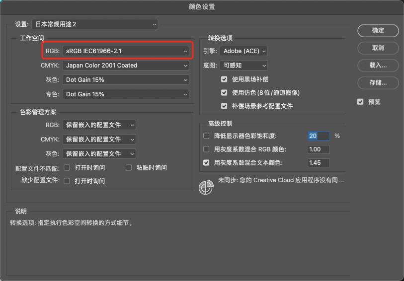Enable 降低显示器色彩饱和度 checkbox

(206, 136)
